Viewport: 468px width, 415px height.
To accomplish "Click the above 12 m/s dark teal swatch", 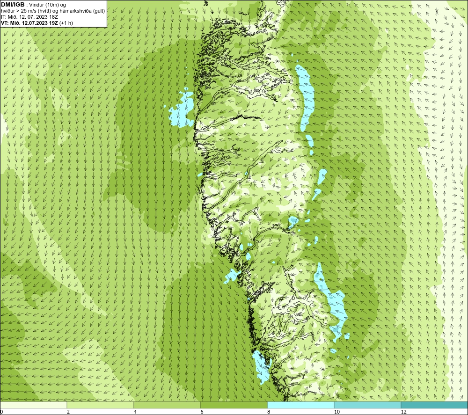I will click(435, 405).
